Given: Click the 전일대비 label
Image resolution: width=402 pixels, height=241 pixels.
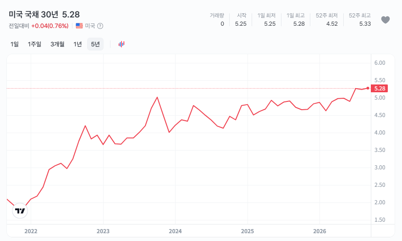Looking at the screenshot, I should (x=19, y=26).
